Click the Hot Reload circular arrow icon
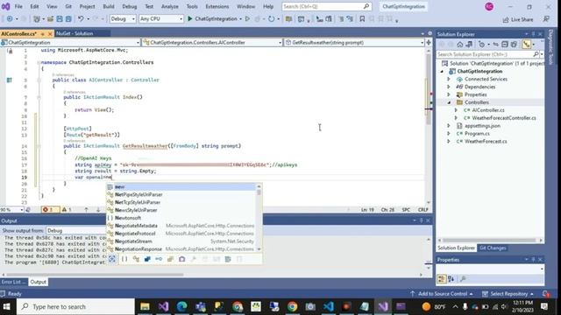Viewport: 561px width, 315px height. tap(271, 19)
